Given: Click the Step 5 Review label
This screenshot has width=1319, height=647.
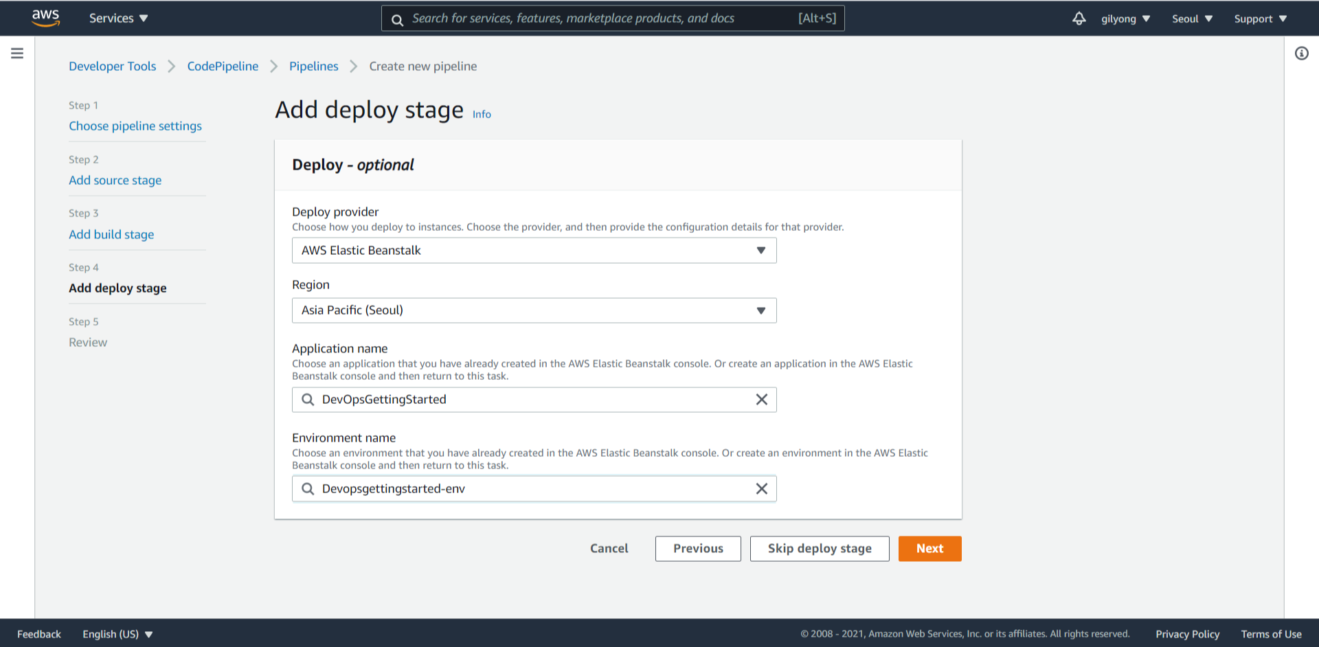Looking at the screenshot, I should tap(88, 342).
